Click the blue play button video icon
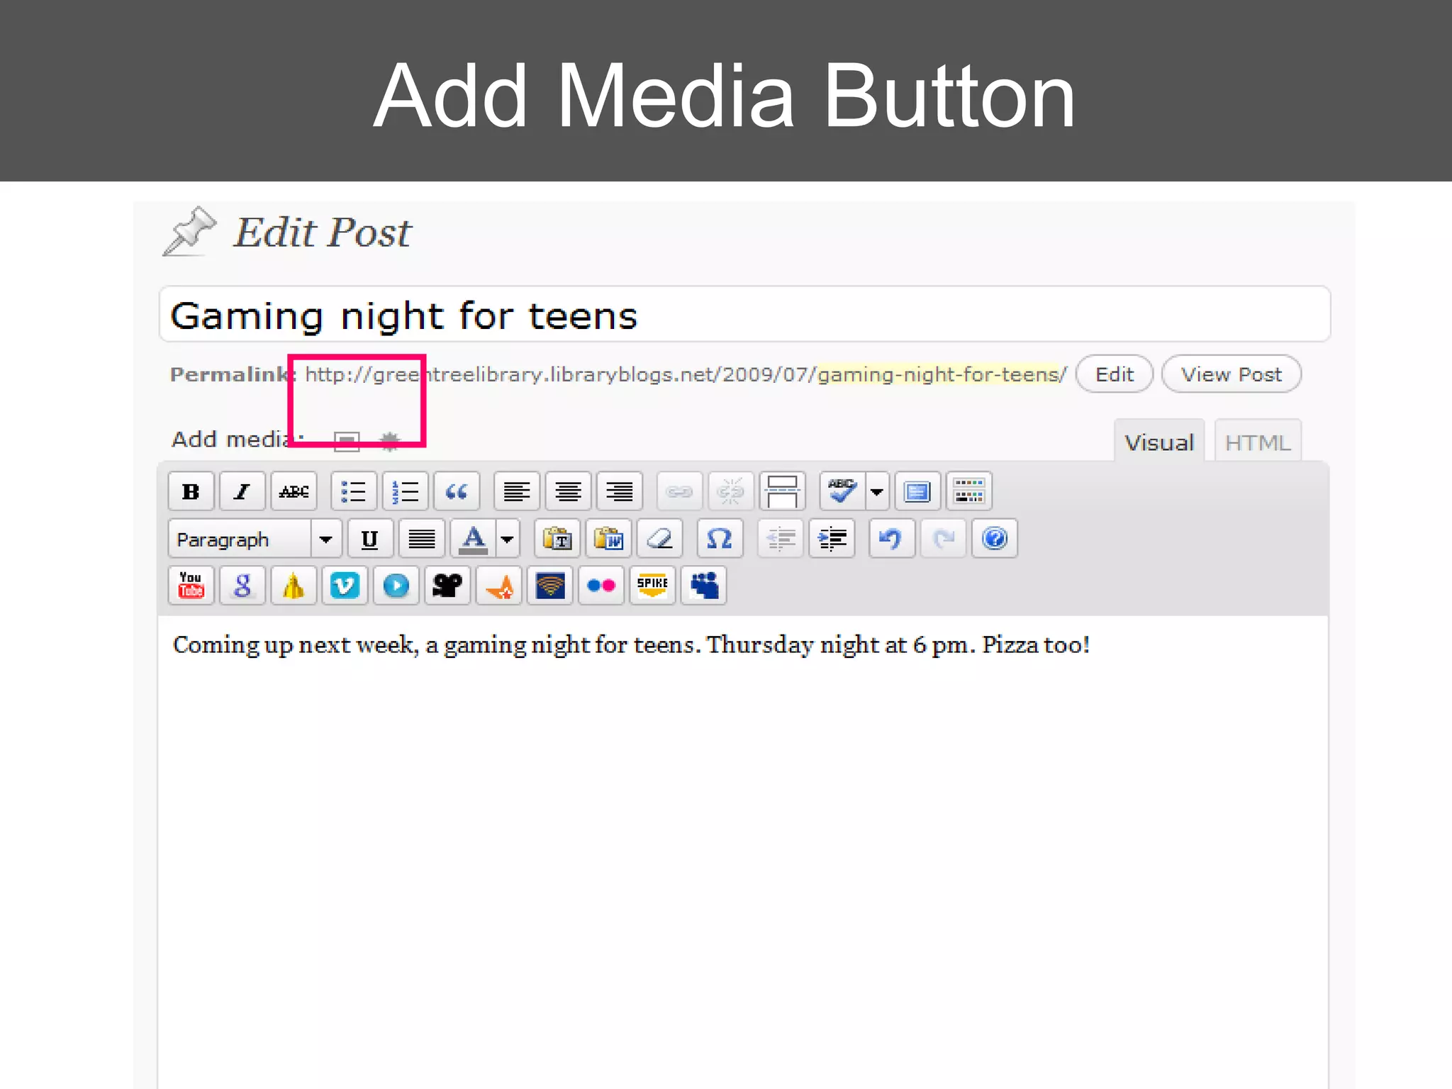The image size is (1452, 1089). (396, 586)
